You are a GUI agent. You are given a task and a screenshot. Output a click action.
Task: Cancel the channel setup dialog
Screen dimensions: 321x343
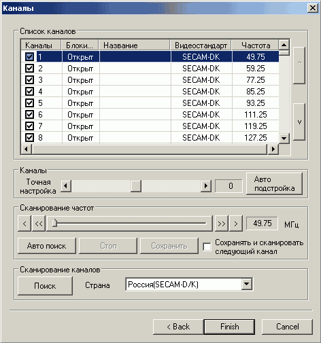tap(287, 327)
